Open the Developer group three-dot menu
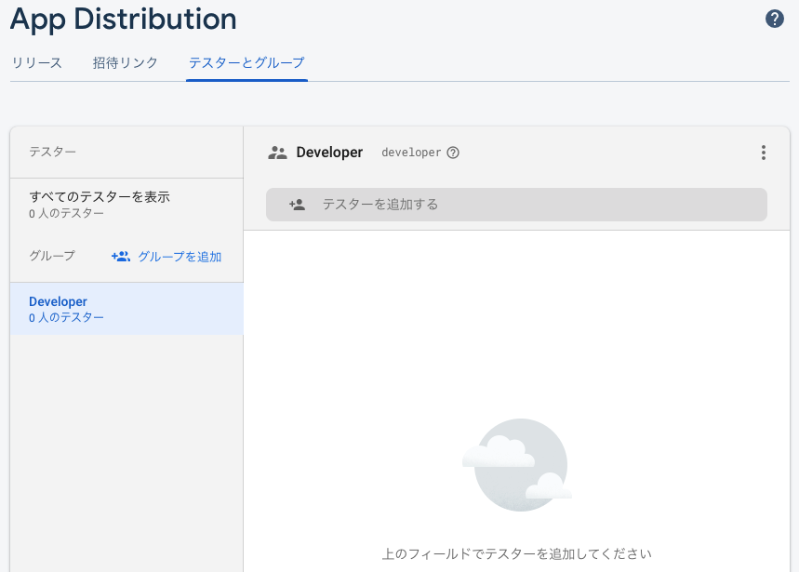Image resolution: width=799 pixels, height=572 pixels. click(764, 153)
